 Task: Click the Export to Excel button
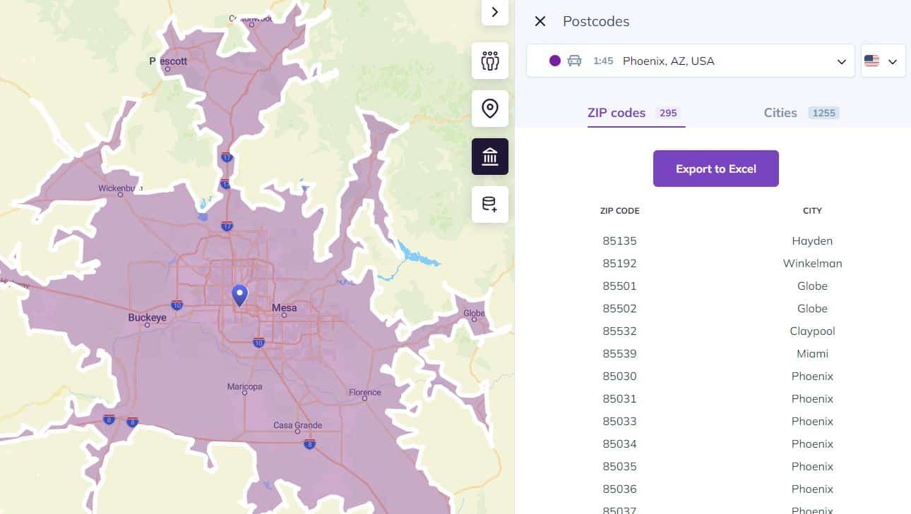(715, 168)
